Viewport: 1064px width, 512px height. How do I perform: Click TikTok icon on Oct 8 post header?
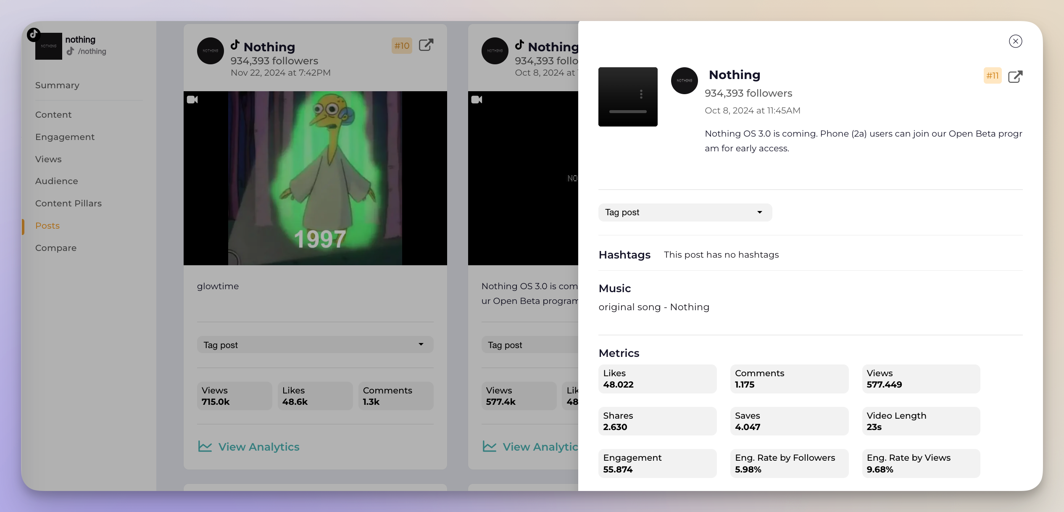tap(520, 45)
